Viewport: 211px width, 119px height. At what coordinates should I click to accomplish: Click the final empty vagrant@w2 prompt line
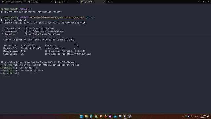[x=10, y=73]
